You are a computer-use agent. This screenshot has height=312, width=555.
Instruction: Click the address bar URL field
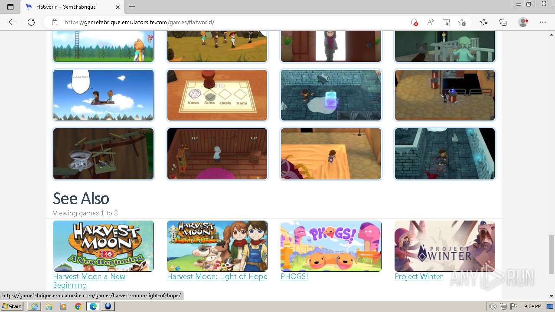(x=234, y=22)
